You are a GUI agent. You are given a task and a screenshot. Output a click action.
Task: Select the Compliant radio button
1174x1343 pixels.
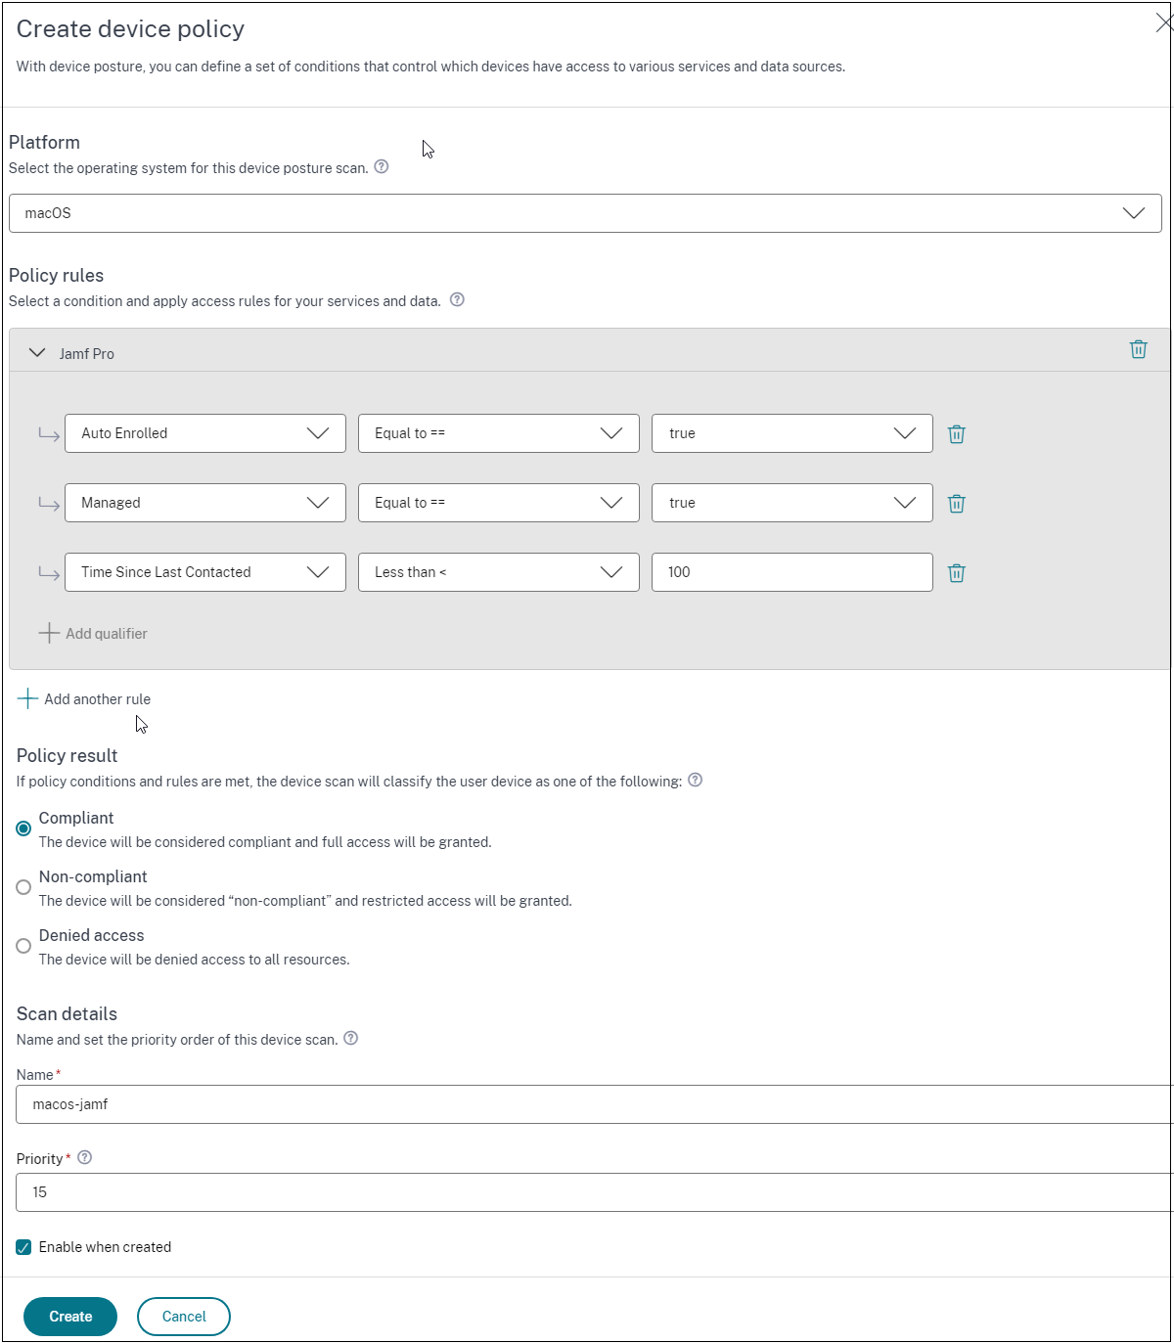23,828
